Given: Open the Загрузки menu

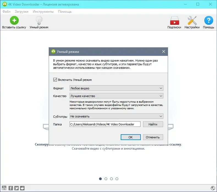Looking at the screenshot, I should coord(21,12).
